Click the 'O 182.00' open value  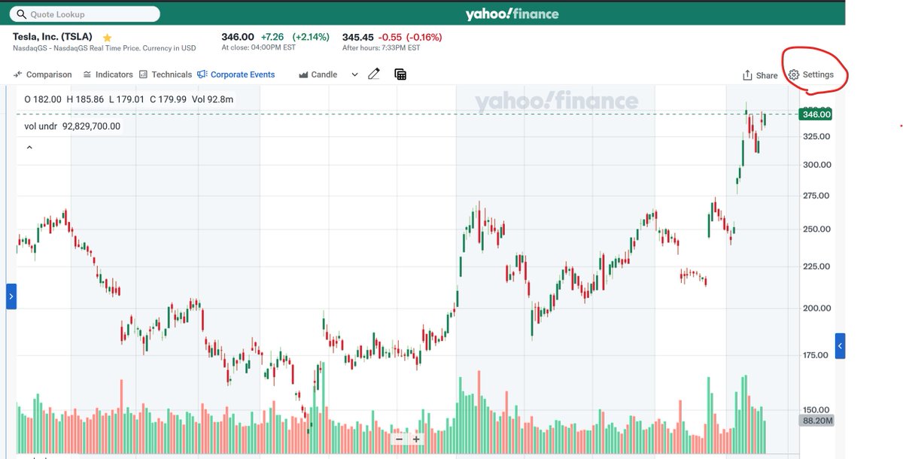coord(43,99)
